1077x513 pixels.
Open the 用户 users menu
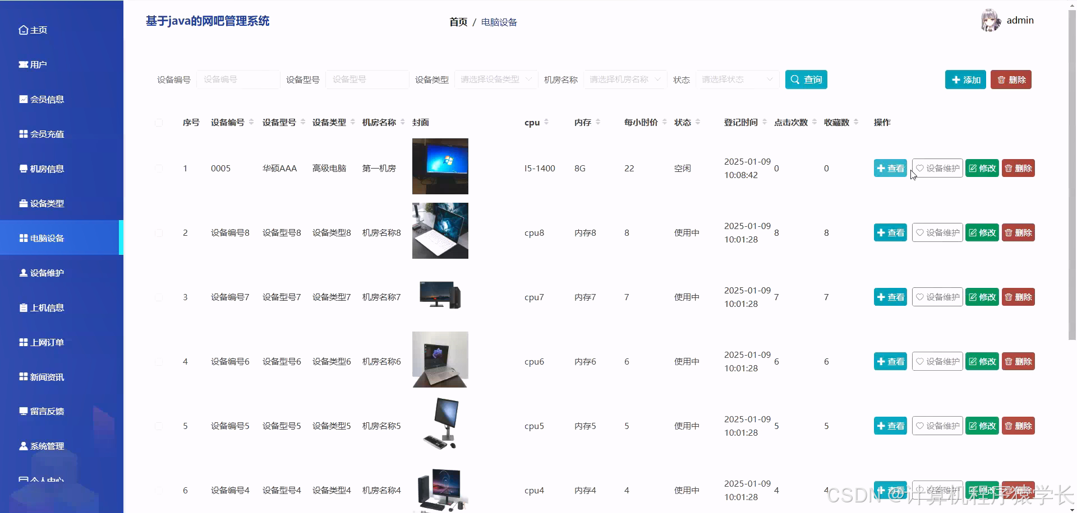(33, 64)
